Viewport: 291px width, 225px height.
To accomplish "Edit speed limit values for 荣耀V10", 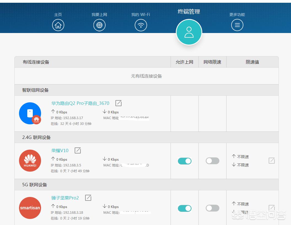I will point(272,161).
